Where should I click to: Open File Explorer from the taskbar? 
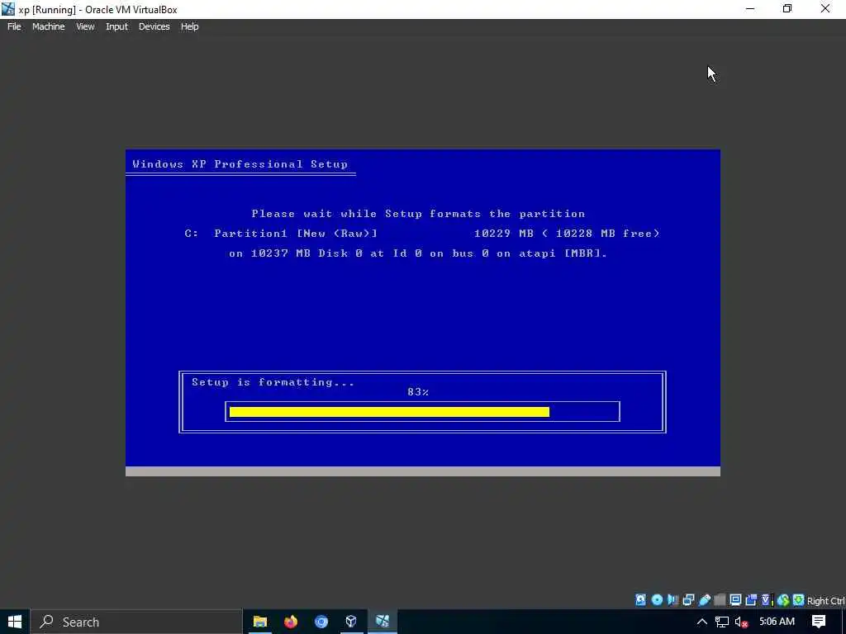click(260, 622)
